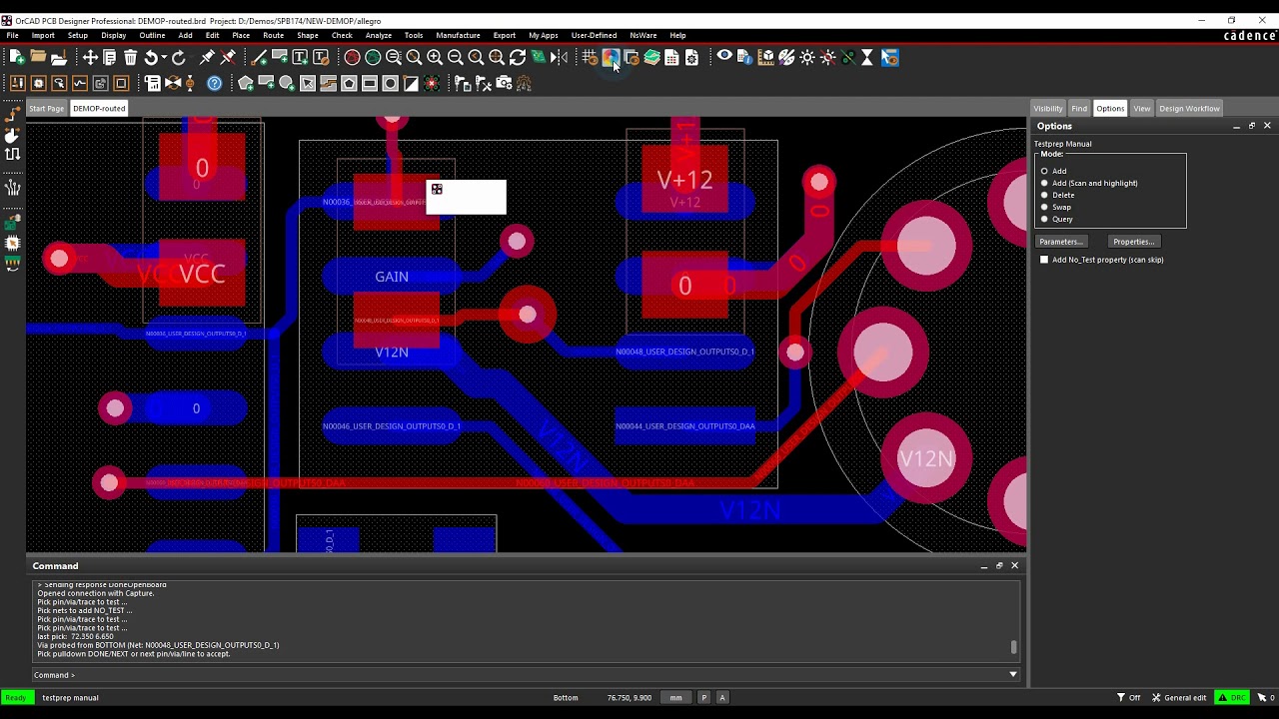The image size is (1279, 719).
Task: Open the Off setting in status bar
Action: [1129, 697]
